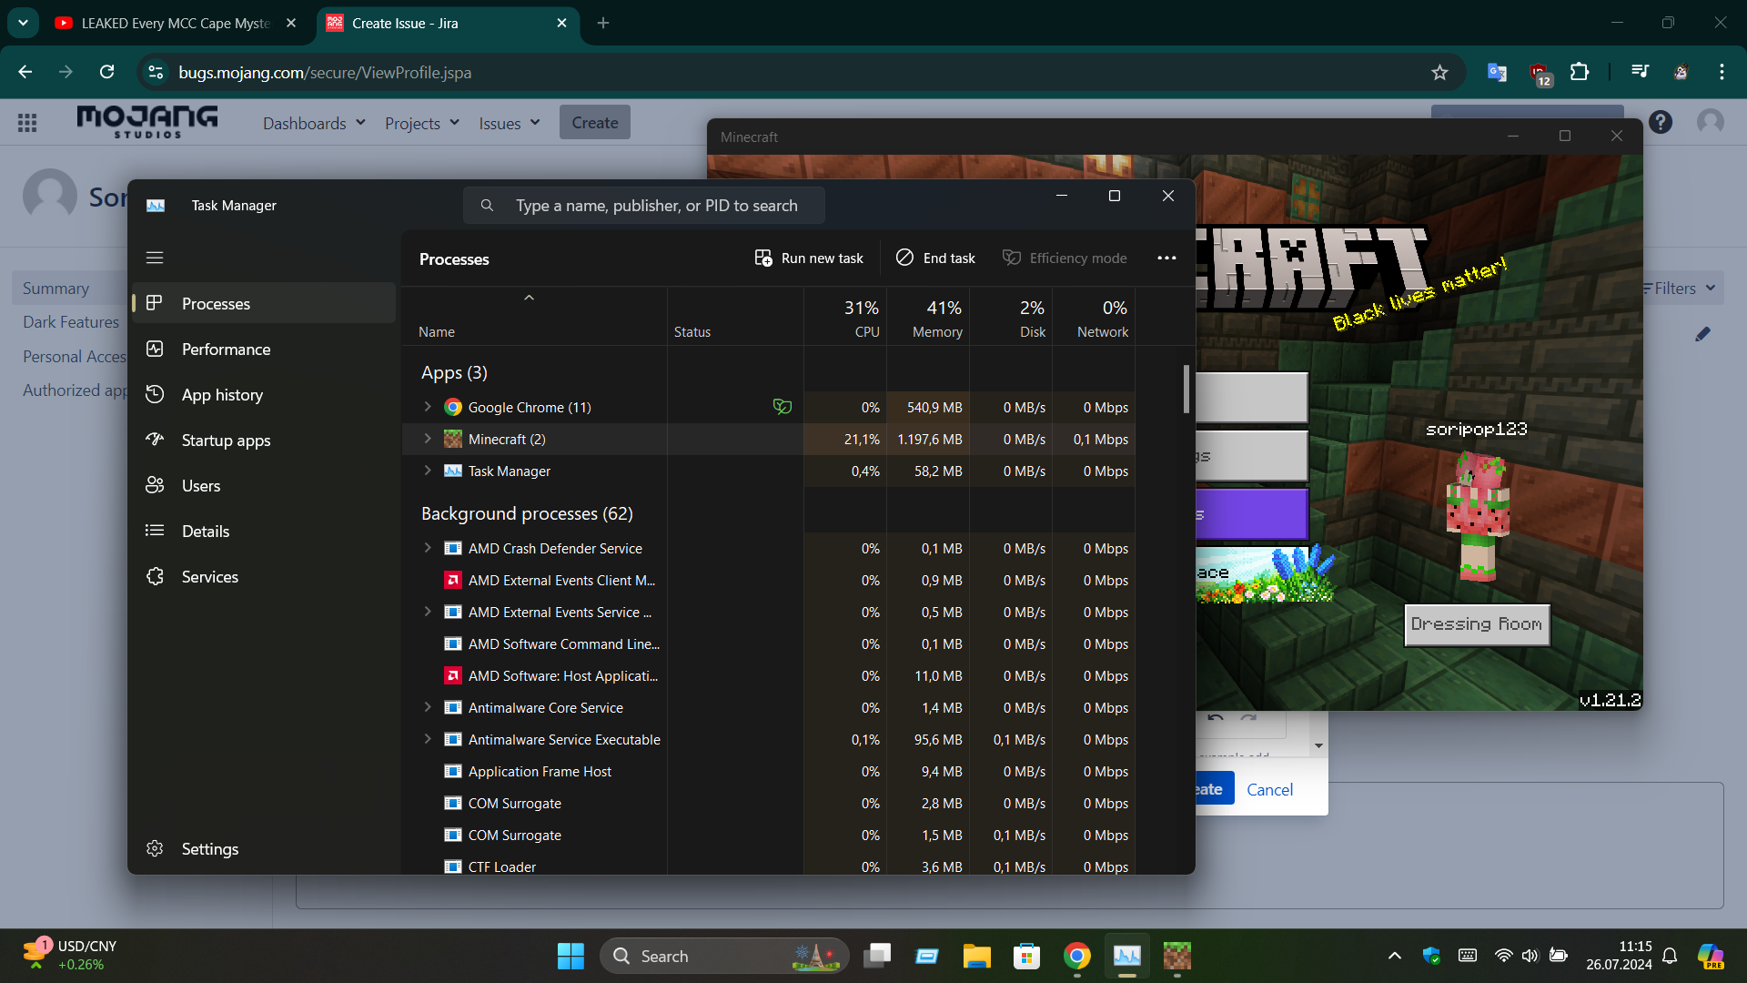Open Startup apps in sidebar

pyautogui.click(x=226, y=441)
